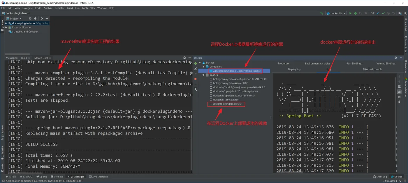This screenshot has height=183, width=408.
Task: Click the Git update project blue arrow
Action: point(378,13)
